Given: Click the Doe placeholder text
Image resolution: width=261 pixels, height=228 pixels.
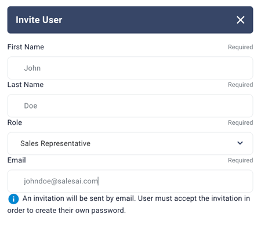Looking at the screenshot, I should click(x=31, y=106).
